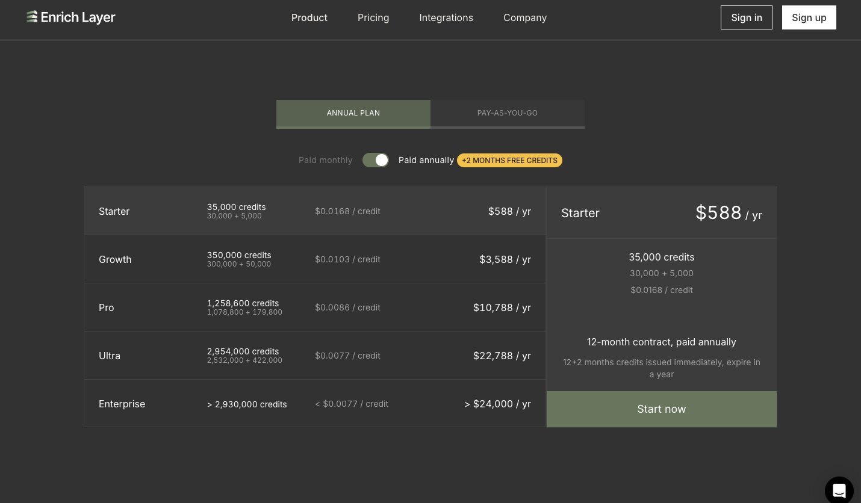Image resolution: width=861 pixels, height=503 pixels.
Task: Click the 12-month contract, paid annually text
Action: [x=662, y=342]
